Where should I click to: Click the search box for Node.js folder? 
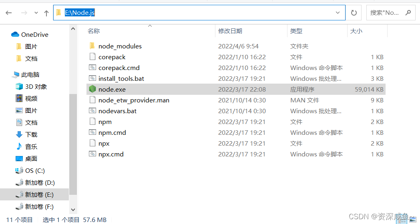click(391, 12)
